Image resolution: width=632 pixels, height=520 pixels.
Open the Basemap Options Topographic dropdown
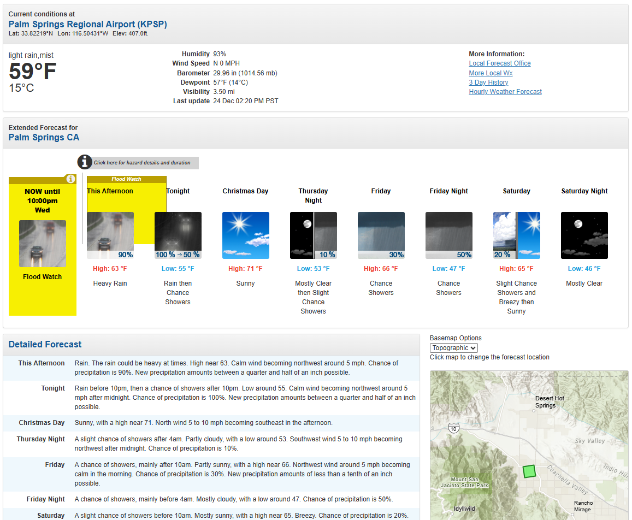[454, 348]
